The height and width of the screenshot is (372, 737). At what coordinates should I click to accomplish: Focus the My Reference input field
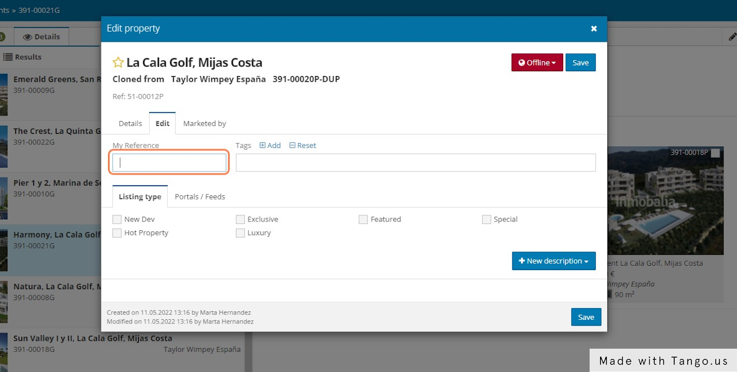170,163
